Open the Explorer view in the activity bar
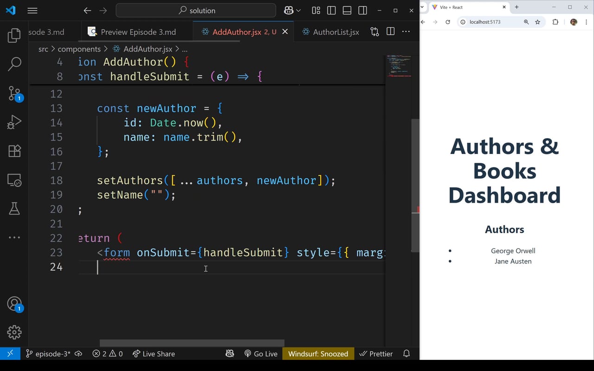This screenshot has height=371, width=594. click(x=14, y=35)
